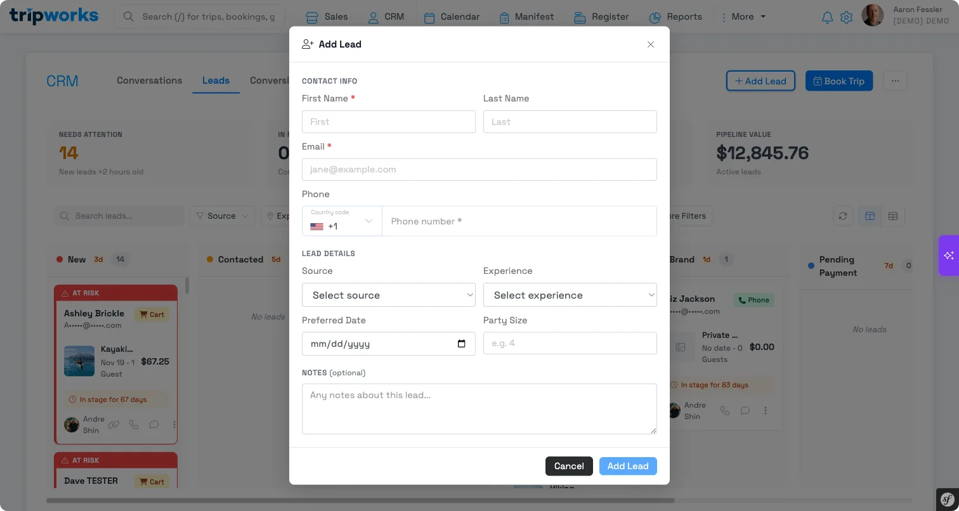Click the First Name input field
Screen dimensions: 959x511
388,122
